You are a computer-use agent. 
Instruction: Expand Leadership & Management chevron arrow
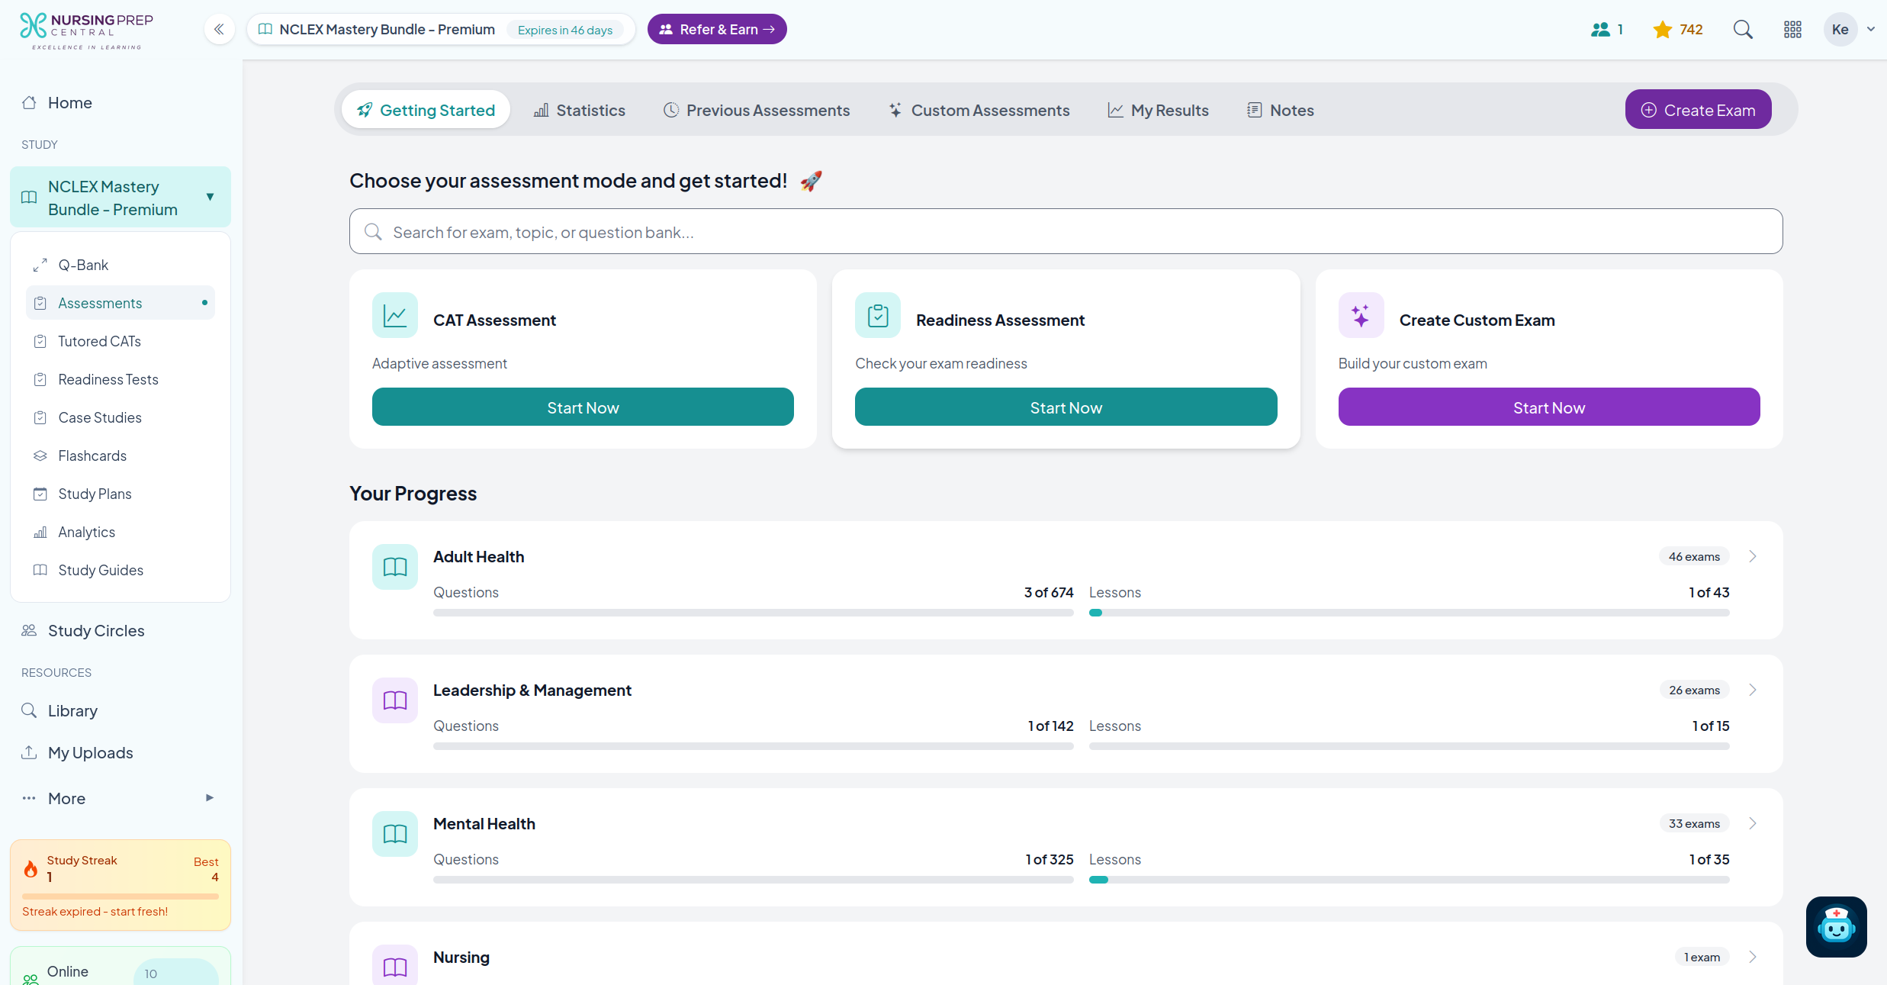[x=1753, y=690]
